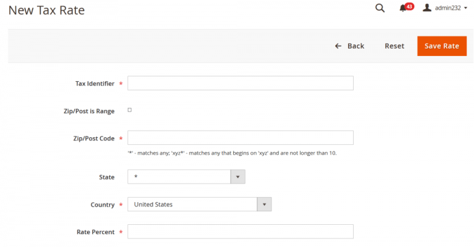Click the Tax Identifier label

[x=95, y=84]
